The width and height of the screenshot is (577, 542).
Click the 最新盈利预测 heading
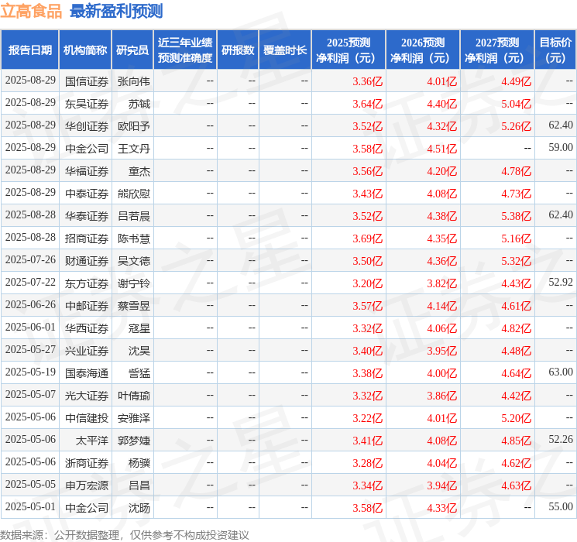(x=116, y=12)
